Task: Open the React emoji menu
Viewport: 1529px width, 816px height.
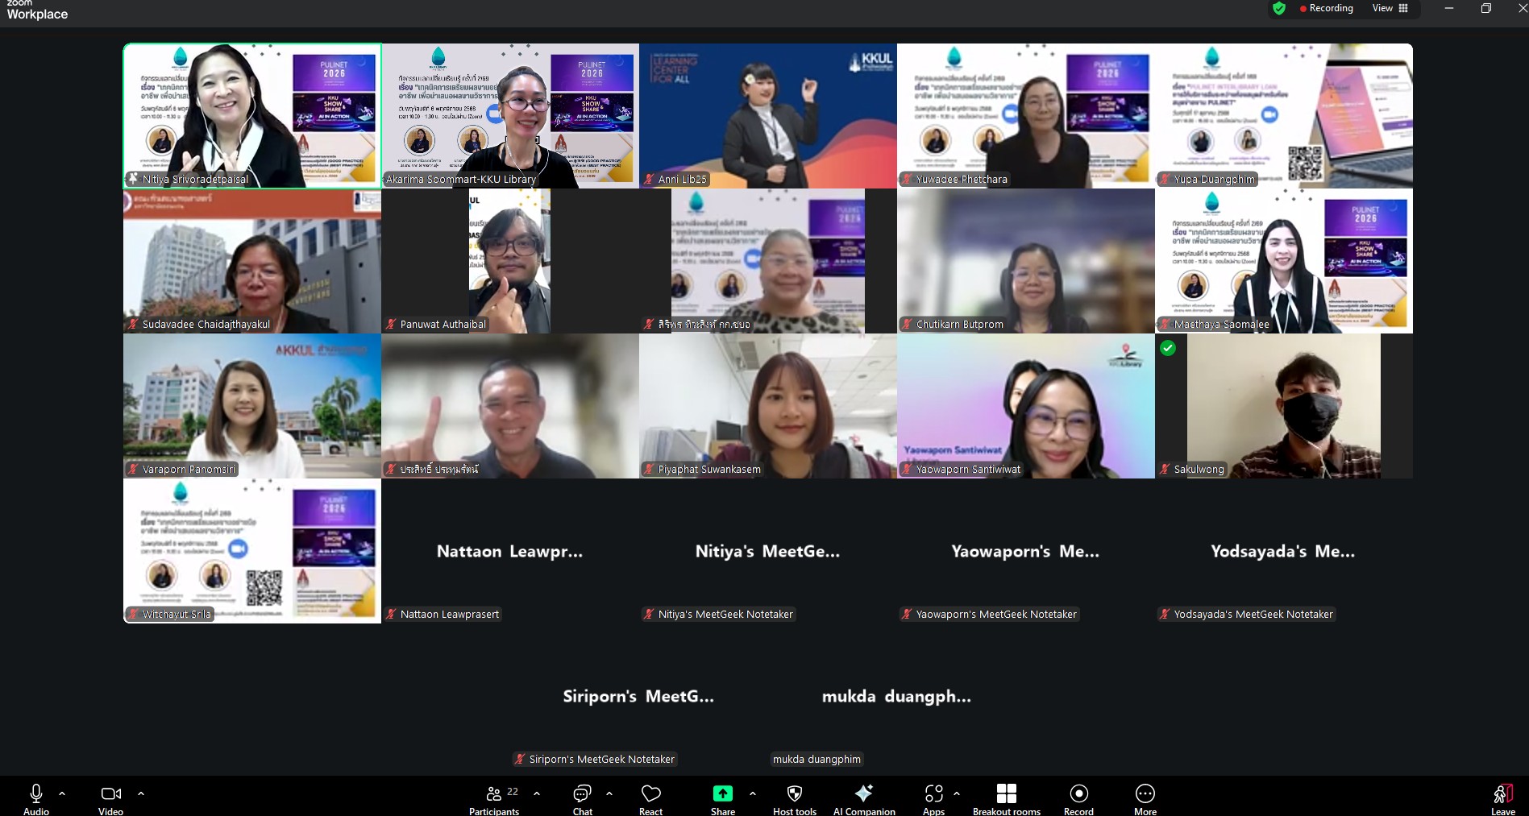Action: (650, 797)
